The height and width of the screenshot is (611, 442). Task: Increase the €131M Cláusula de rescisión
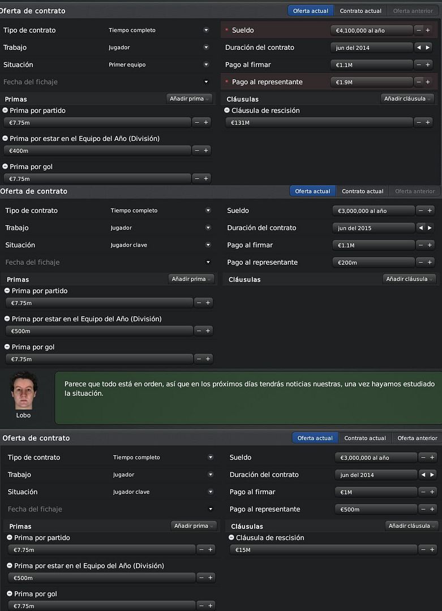pyautogui.click(x=428, y=122)
